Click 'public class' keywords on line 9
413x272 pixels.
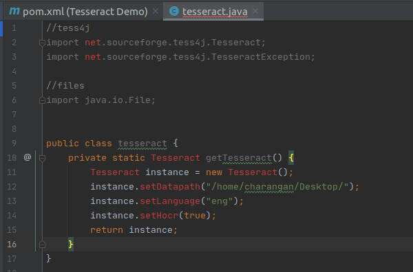pyautogui.click(x=79, y=144)
